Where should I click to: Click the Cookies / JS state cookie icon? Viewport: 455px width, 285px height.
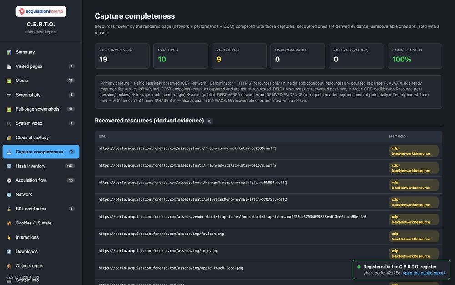(x=9, y=223)
